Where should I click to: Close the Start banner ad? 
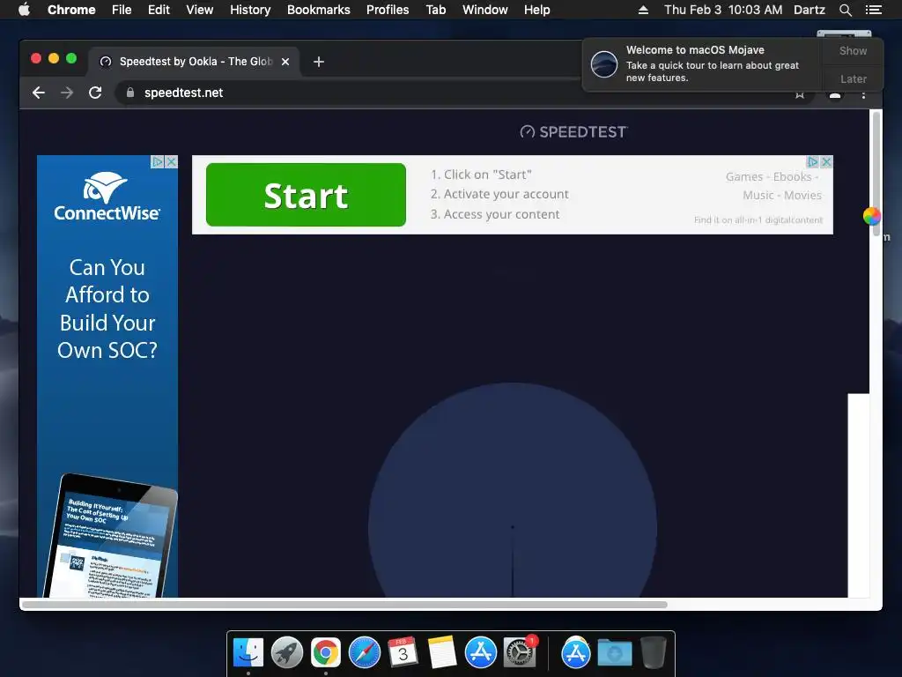point(826,162)
